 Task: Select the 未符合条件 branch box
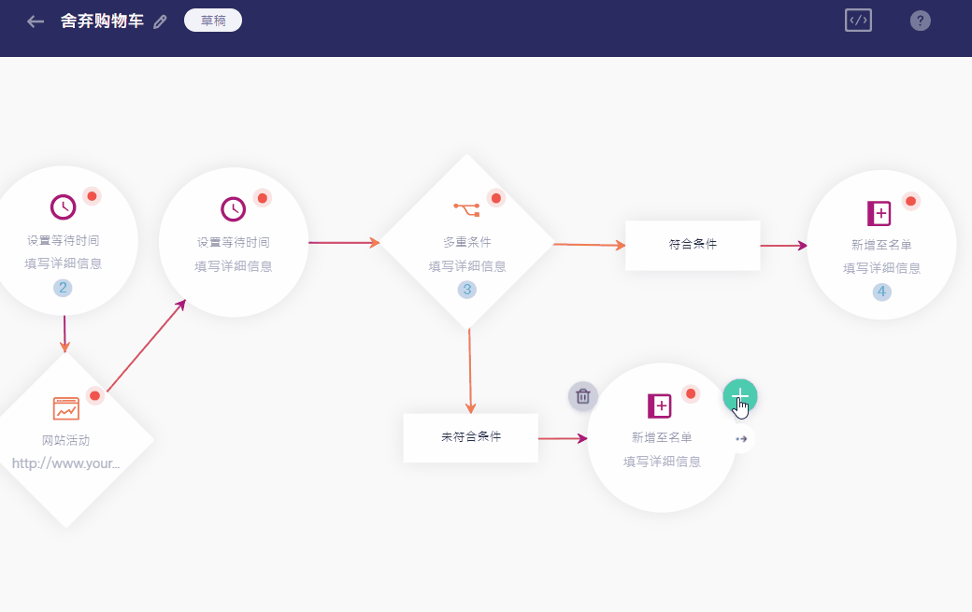tap(471, 437)
